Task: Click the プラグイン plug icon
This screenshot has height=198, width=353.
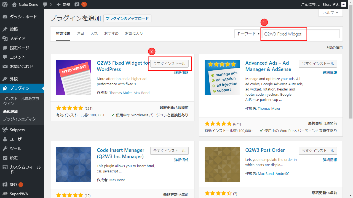Action: pos(5,88)
